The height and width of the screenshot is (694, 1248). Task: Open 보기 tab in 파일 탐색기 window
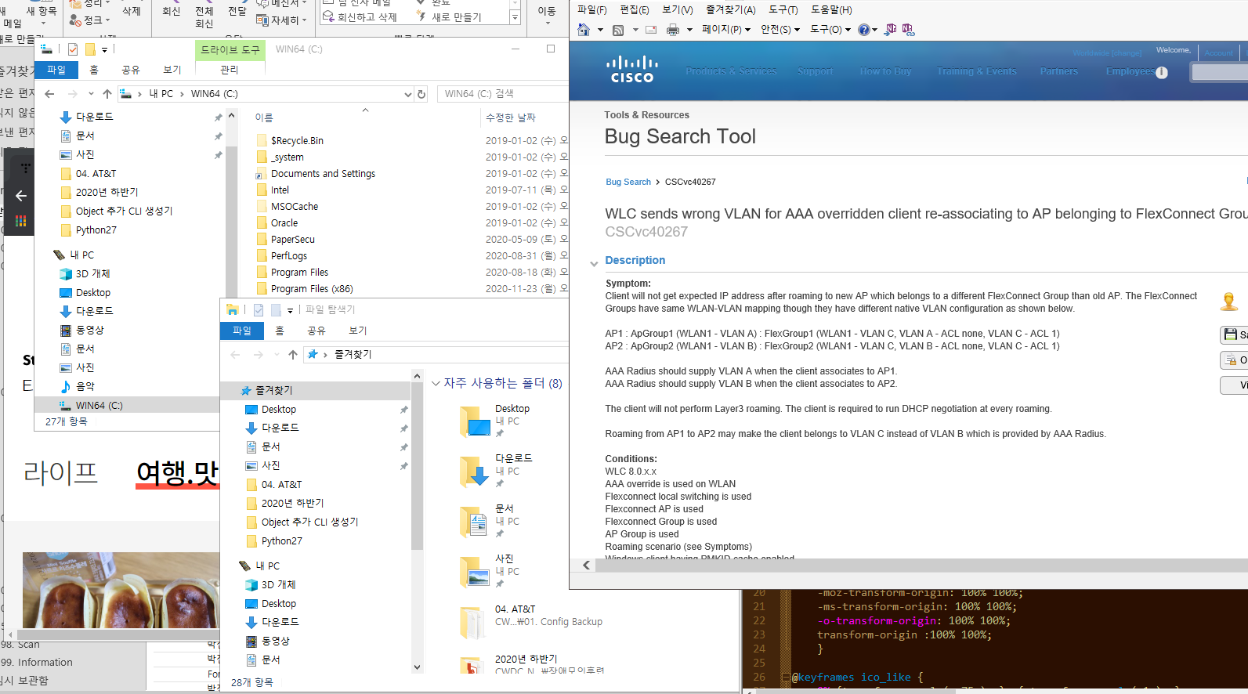click(x=358, y=331)
